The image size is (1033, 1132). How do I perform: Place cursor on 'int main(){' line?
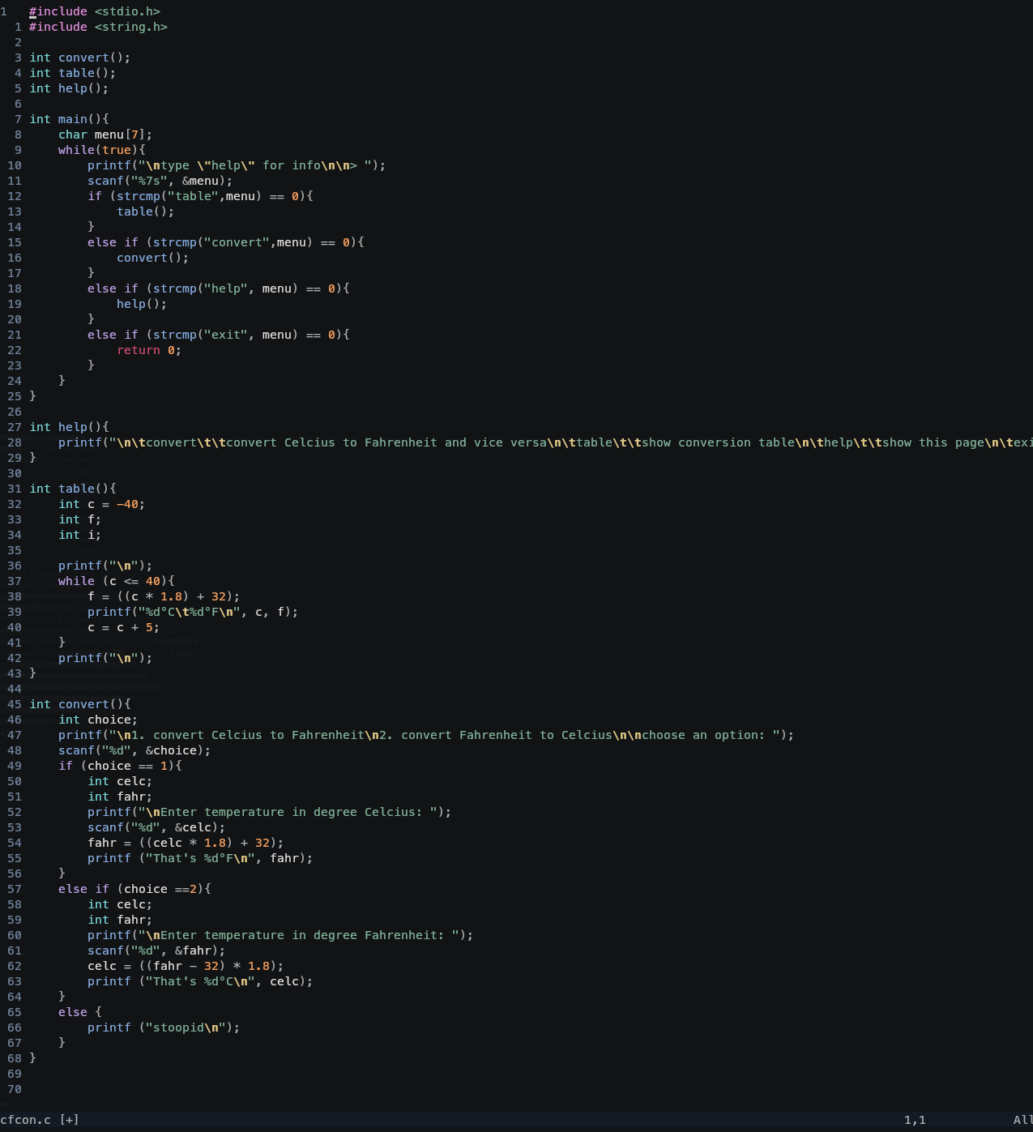pyautogui.click(x=69, y=119)
